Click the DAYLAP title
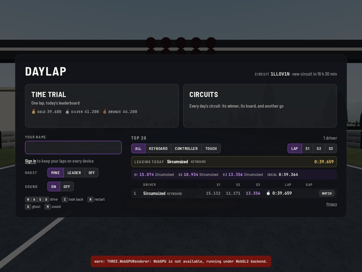 46,71
